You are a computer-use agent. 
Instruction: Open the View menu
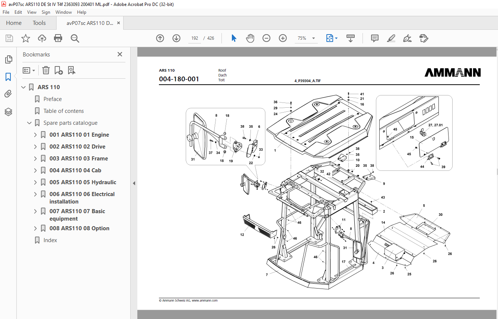click(32, 12)
